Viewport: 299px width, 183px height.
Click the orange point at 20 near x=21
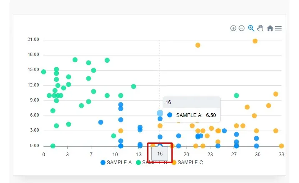pyautogui.click(x=198, y=45)
